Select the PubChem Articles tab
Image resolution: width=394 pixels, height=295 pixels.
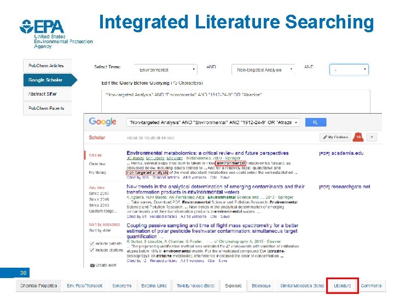point(48,66)
